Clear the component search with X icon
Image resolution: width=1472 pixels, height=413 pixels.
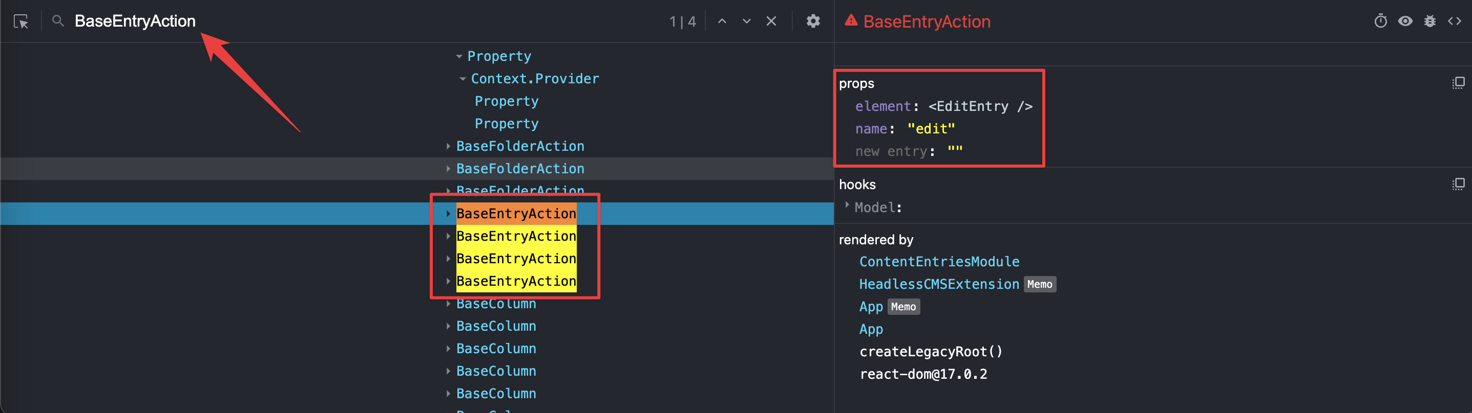click(771, 21)
